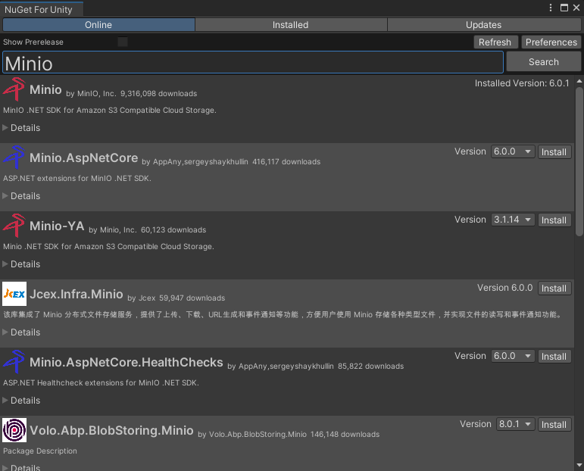Click the Minio-YA package title
Image resolution: width=584 pixels, height=471 pixels.
[57, 226]
